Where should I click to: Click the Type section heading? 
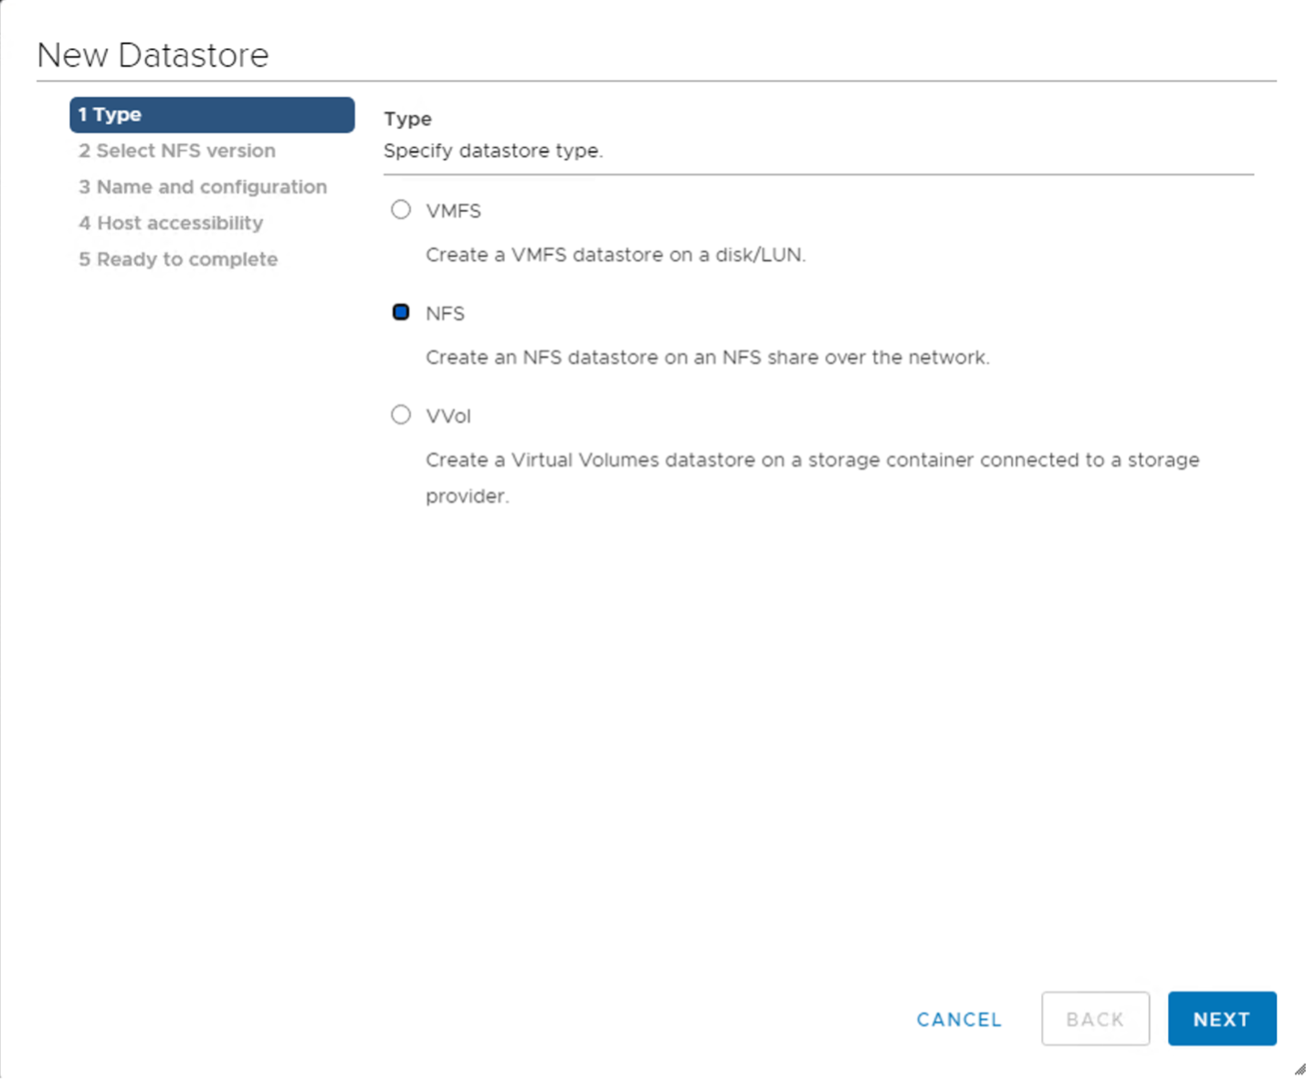pos(408,119)
